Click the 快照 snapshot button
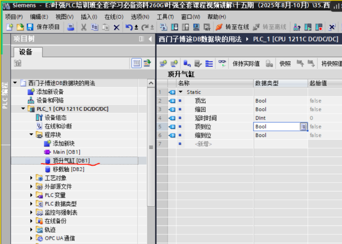Image resolution: width=342 pixels, height=244 pixels. click(285, 63)
